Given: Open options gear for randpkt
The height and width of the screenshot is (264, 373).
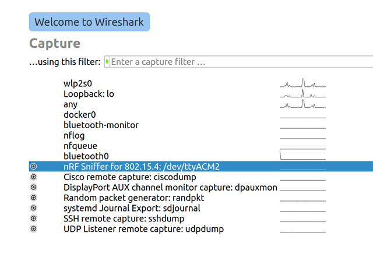Looking at the screenshot, I should [34, 198].
